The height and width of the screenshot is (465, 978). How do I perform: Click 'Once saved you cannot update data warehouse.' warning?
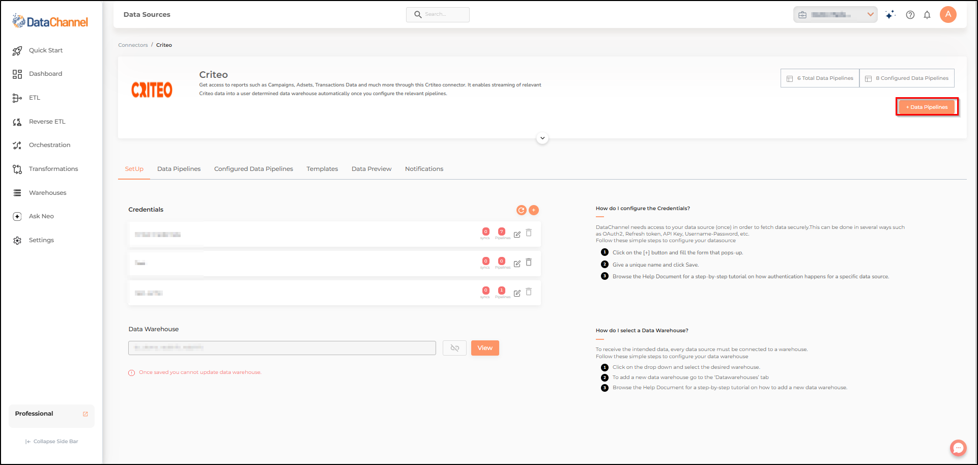200,372
